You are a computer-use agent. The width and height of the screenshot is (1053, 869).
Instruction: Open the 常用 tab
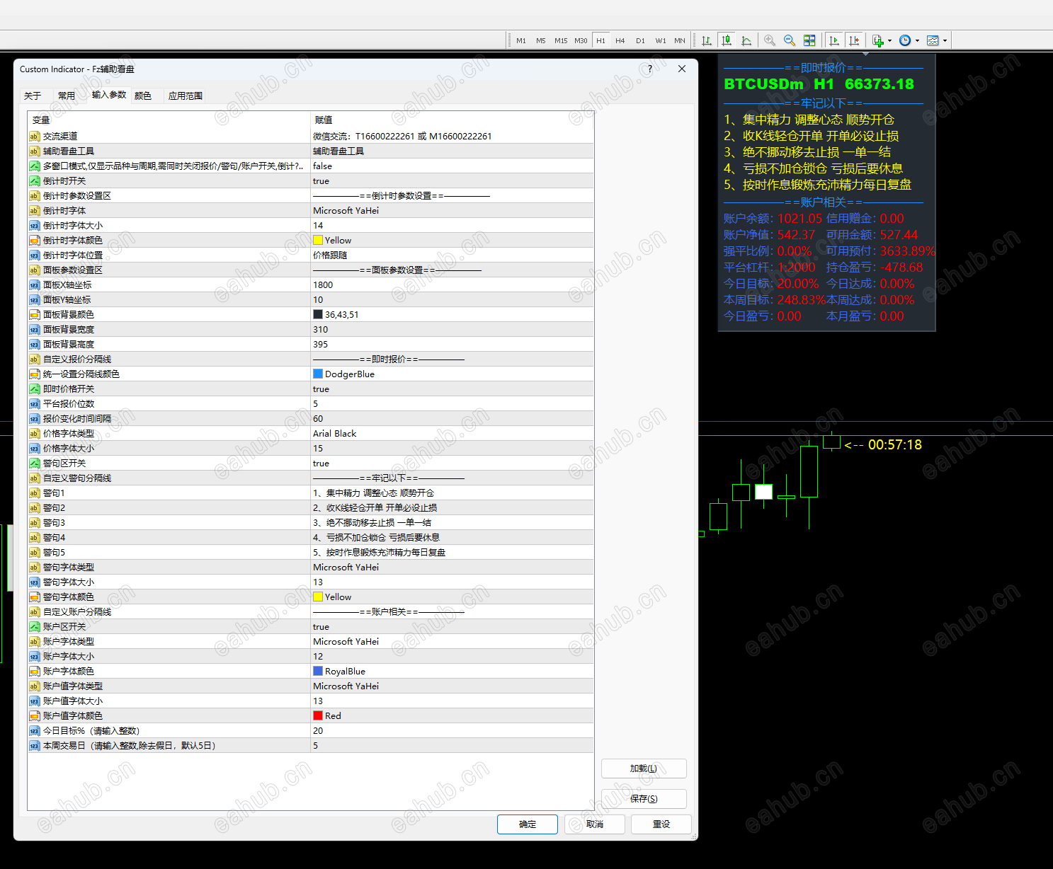[67, 96]
